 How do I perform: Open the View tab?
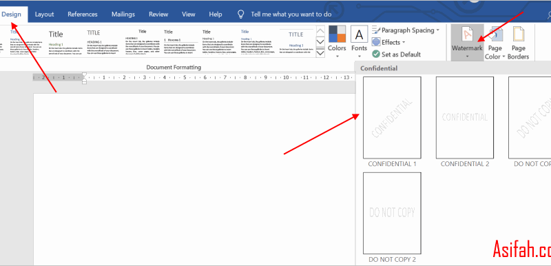pyautogui.click(x=188, y=14)
